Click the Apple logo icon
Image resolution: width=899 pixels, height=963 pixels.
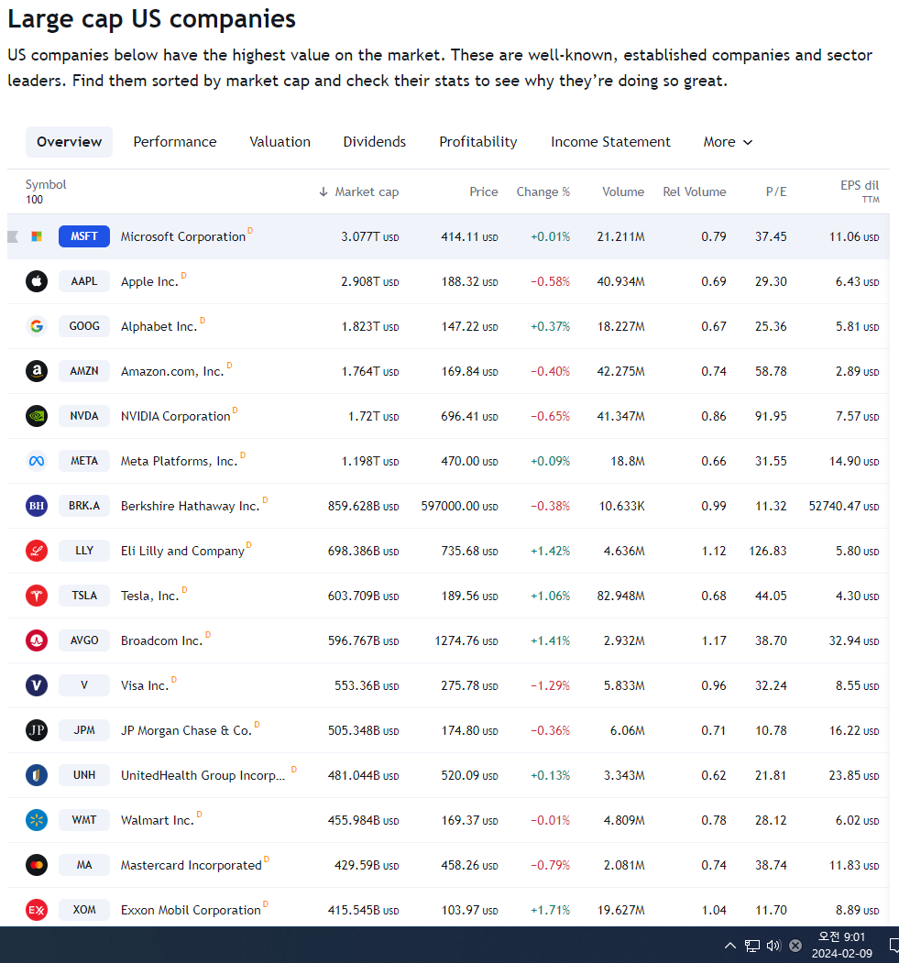[37, 281]
